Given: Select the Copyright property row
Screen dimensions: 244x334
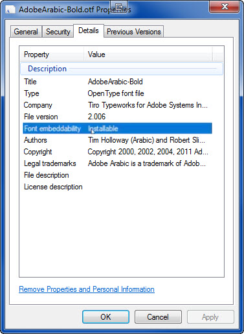Looking at the screenshot, I should pyautogui.click(x=117, y=152).
